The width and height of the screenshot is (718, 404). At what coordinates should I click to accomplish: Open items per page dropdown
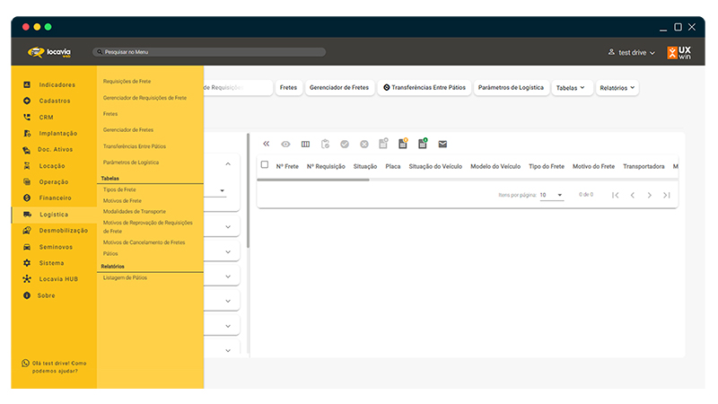click(551, 195)
